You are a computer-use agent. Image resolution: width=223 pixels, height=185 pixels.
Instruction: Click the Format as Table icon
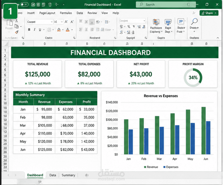[x=168, y=22]
